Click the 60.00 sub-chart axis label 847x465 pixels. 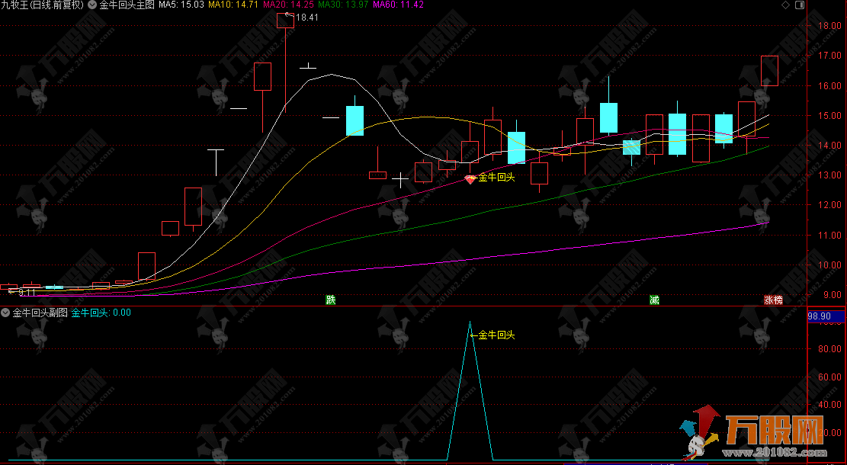click(x=829, y=377)
